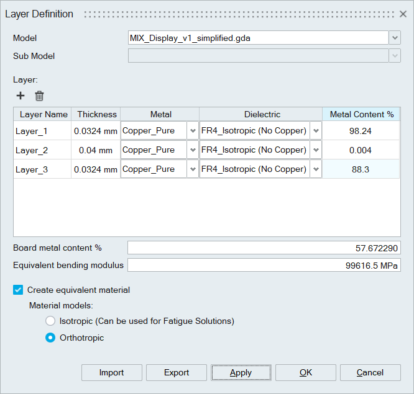Confirm with the OK button
This screenshot has width=414, height=394.
[x=305, y=372]
